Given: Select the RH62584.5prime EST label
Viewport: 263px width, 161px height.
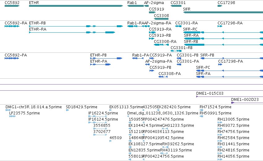Looking at the screenshot, I should [x=233, y=138].
